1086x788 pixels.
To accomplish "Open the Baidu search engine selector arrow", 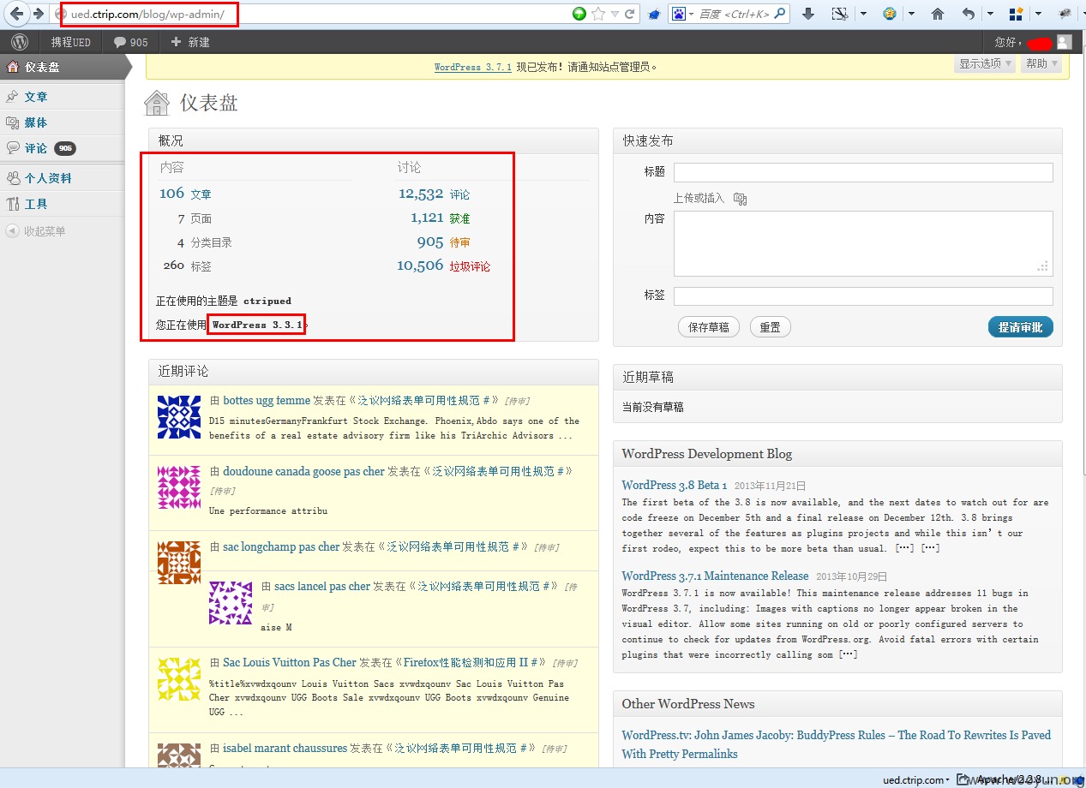I will 691,14.
